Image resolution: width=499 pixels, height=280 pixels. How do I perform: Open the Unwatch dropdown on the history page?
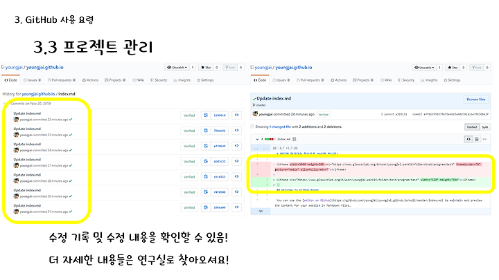coord(177,67)
